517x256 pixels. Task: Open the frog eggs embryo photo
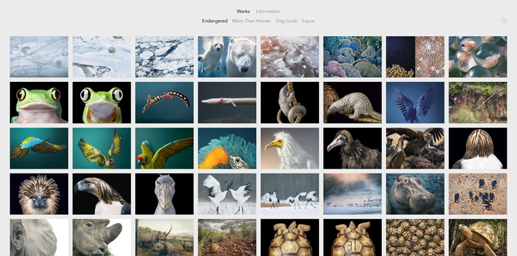click(x=478, y=57)
